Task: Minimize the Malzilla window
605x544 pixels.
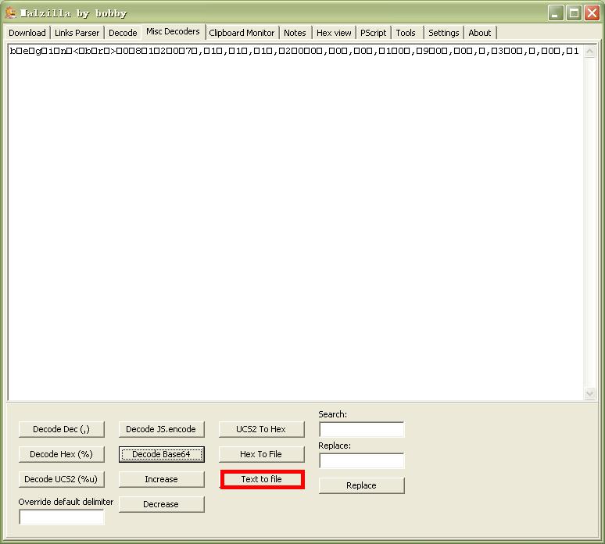Action: click(x=556, y=13)
